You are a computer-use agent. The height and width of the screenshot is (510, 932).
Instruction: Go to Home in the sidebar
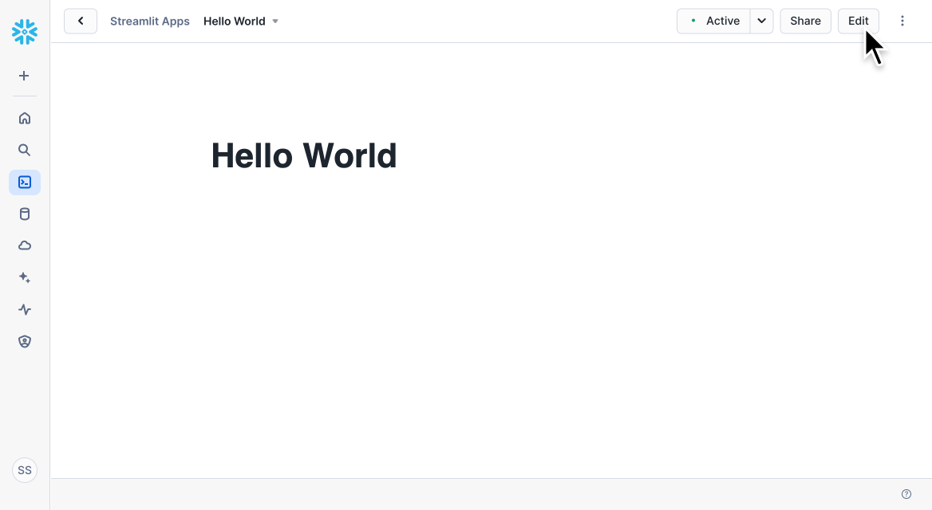[x=25, y=118]
